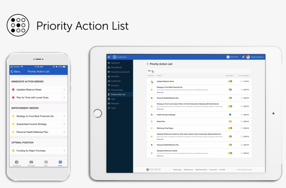Open United Capital footer link

pos(177,170)
